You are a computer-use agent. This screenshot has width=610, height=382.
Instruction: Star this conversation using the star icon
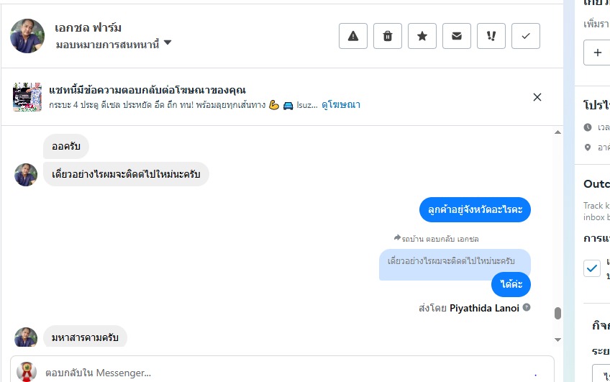pos(422,36)
